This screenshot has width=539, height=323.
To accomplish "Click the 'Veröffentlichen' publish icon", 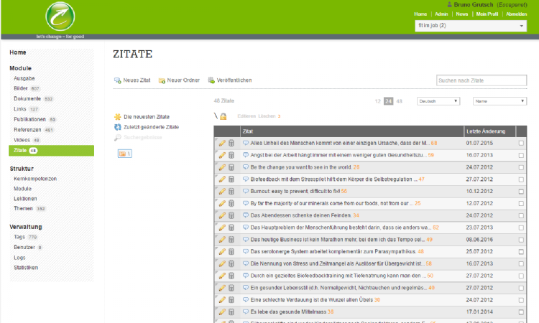I will pyautogui.click(x=211, y=80).
